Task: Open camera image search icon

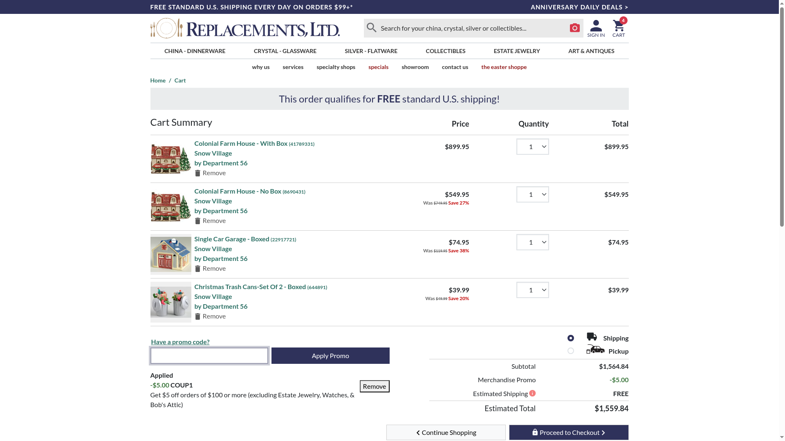Action: point(574,28)
